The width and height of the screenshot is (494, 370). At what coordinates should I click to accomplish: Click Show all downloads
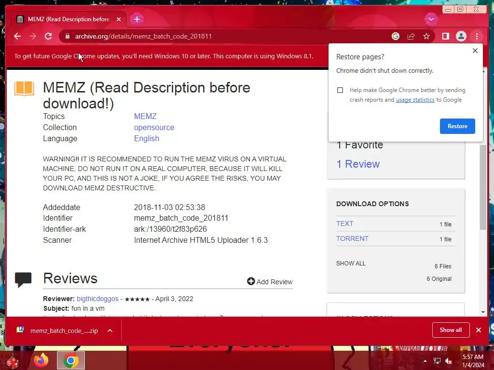(451, 330)
